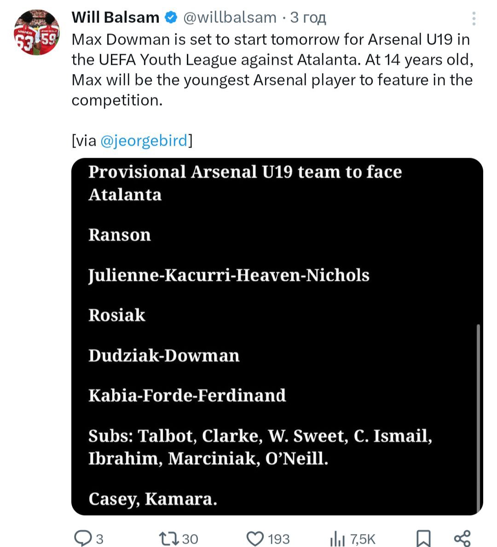Click the like count 193

point(279,539)
